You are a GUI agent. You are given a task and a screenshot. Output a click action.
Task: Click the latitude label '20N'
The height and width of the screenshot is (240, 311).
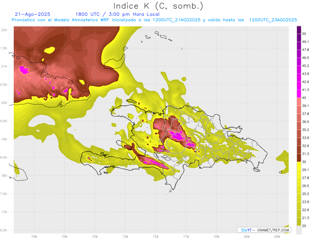tap(4, 103)
